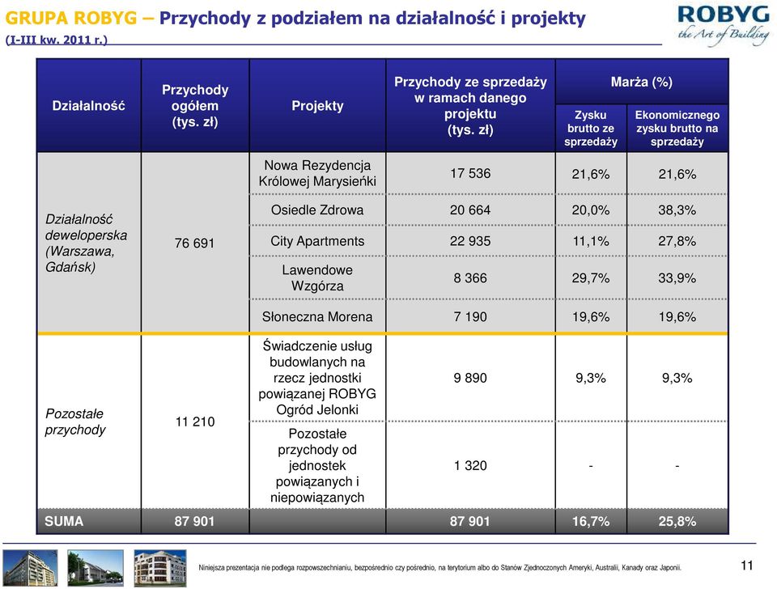
Task: Click the page number '11'
Action: tap(747, 566)
